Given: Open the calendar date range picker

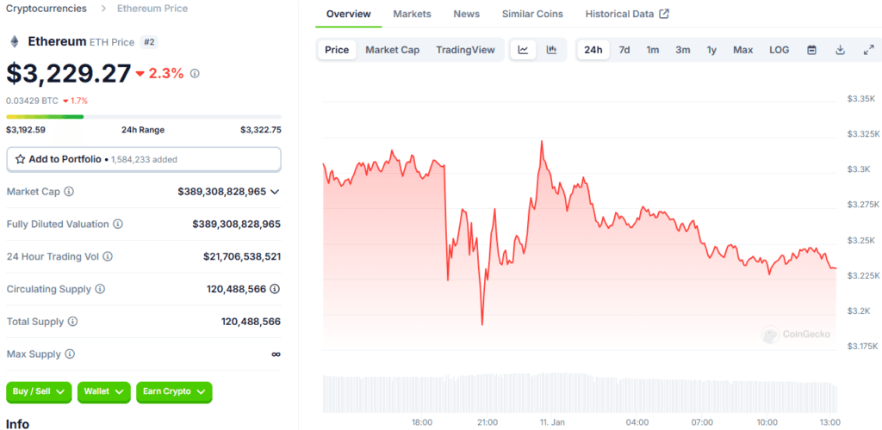Looking at the screenshot, I should tap(811, 50).
